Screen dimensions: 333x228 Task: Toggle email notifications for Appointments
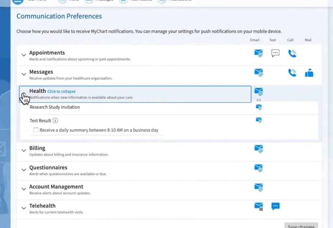point(259,53)
